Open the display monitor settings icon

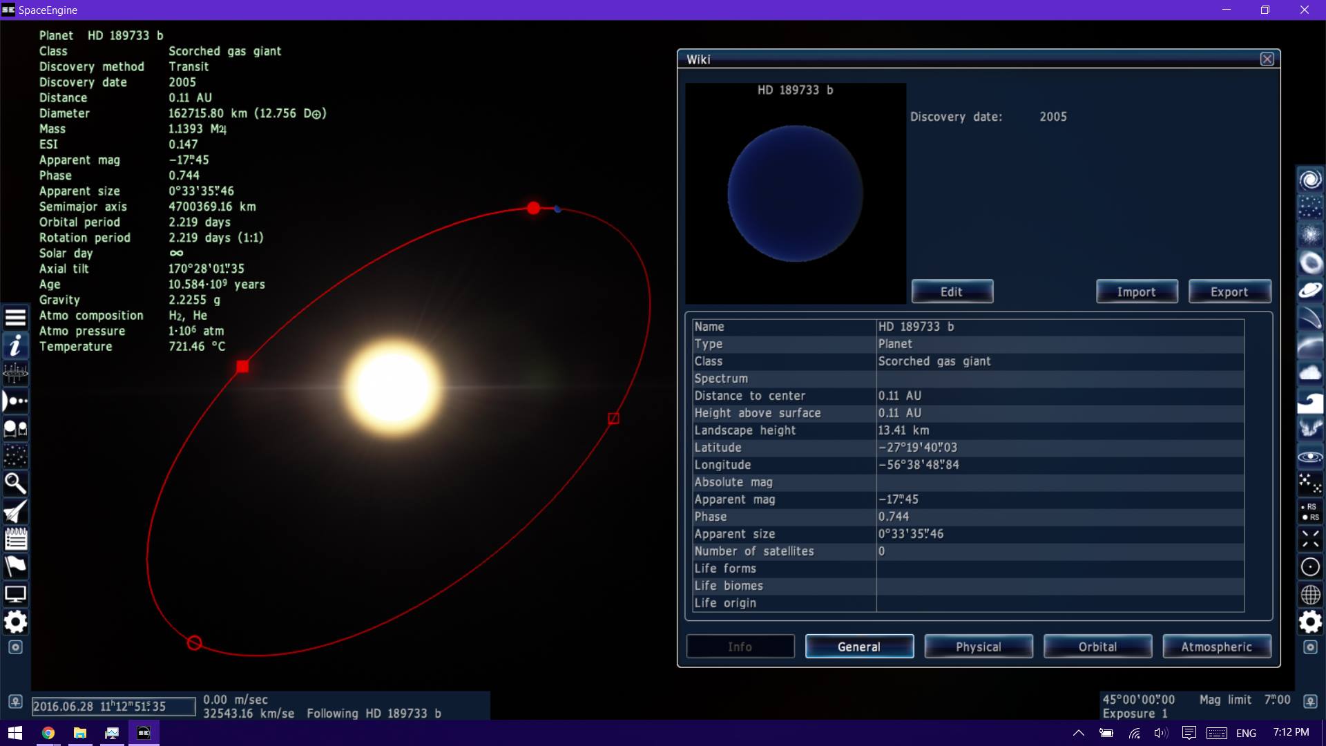pyautogui.click(x=15, y=594)
